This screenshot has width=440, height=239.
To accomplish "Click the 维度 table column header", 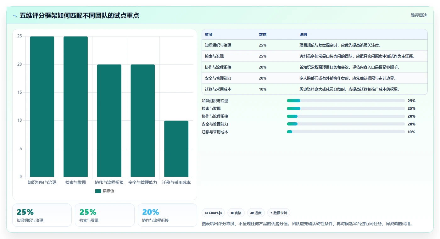I will (x=209, y=35).
